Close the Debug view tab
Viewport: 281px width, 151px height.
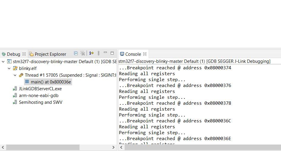point(24,54)
